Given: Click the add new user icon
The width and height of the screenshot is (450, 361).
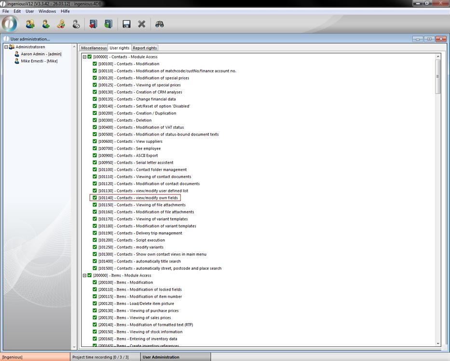Looking at the screenshot, I should pyautogui.click(x=46, y=24).
